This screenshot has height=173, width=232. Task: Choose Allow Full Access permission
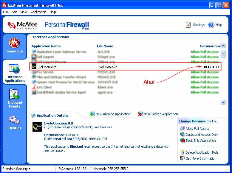pos(197,129)
